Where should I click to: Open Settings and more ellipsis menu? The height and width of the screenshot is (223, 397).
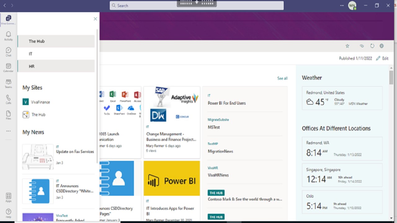pos(342,6)
